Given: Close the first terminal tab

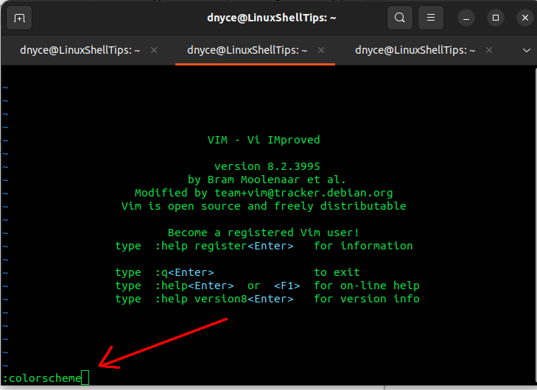Looking at the screenshot, I should 154,50.
